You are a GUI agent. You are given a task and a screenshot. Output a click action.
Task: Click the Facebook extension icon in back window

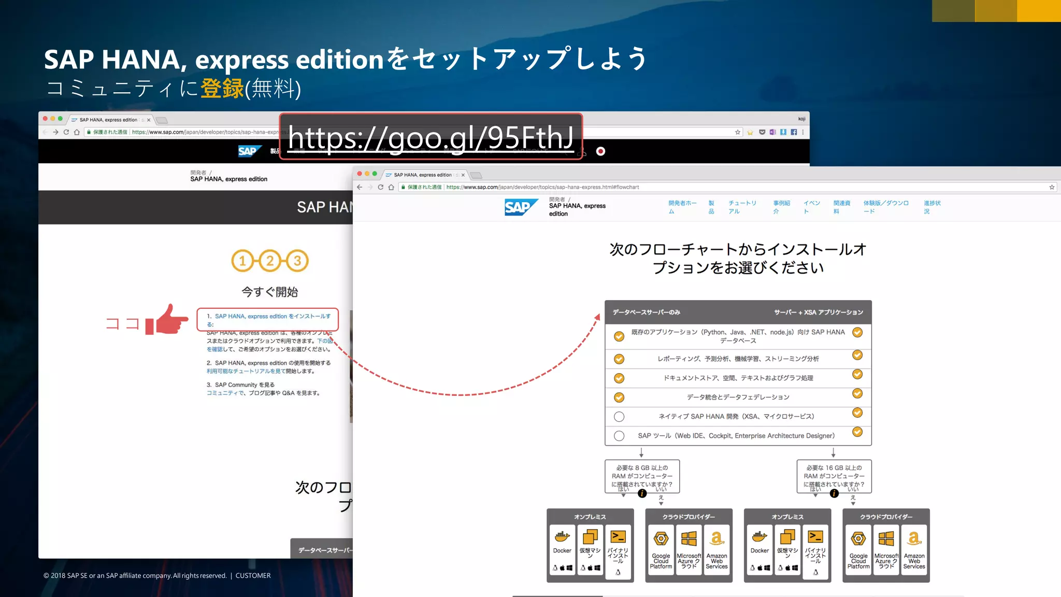pyautogui.click(x=794, y=132)
